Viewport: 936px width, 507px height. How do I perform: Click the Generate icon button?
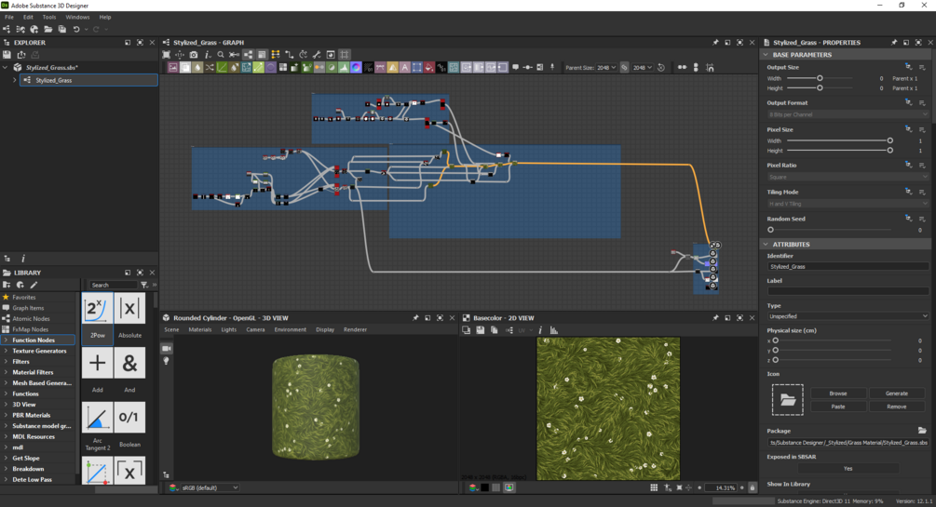896,394
